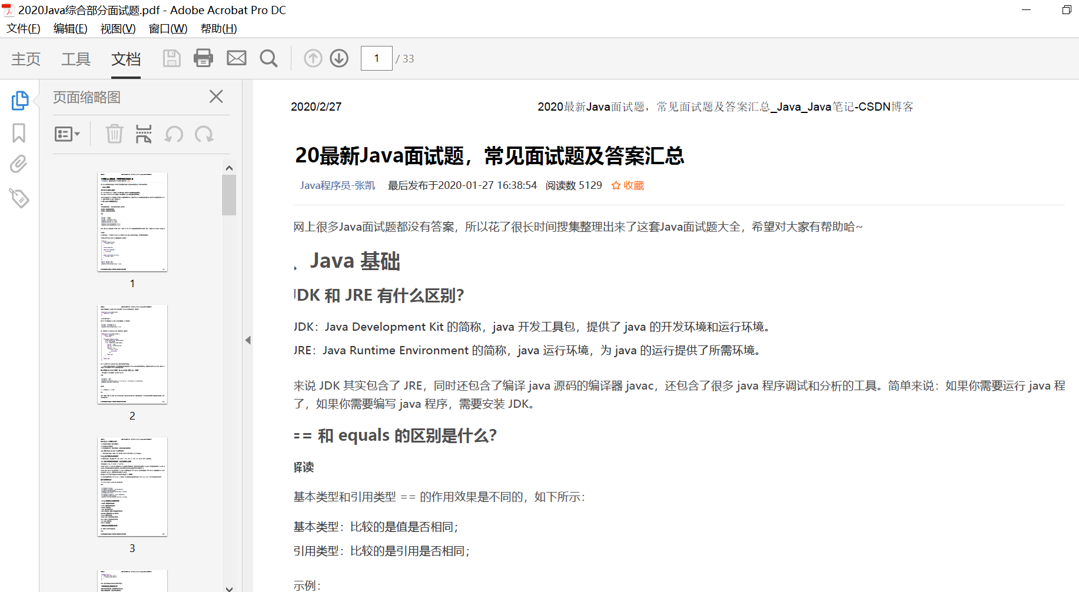Click the 页面缩略图 panel title

click(87, 97)
